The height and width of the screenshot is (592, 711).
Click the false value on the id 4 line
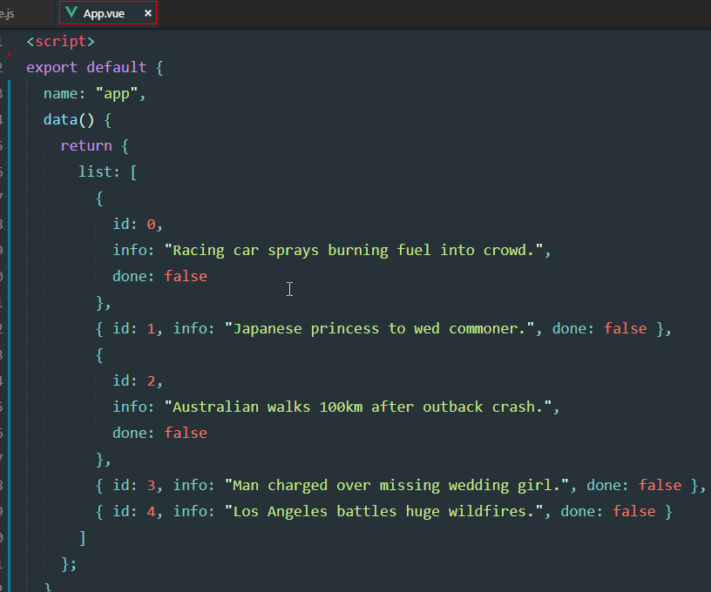[633, 511]
